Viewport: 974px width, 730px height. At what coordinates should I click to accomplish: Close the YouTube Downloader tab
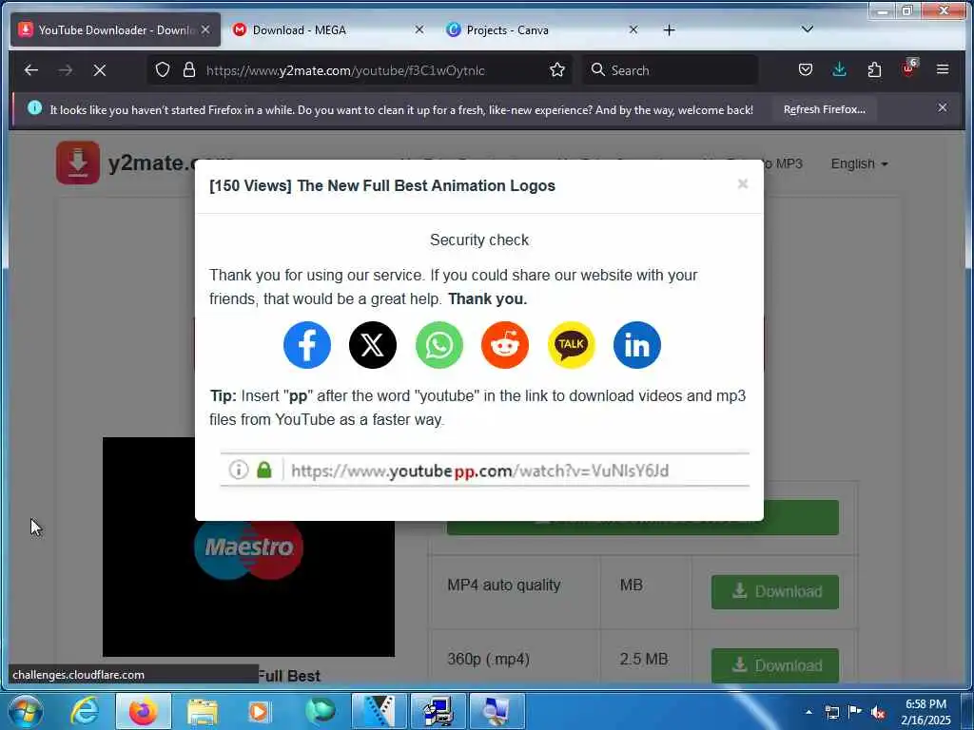(x=205, y=29)
